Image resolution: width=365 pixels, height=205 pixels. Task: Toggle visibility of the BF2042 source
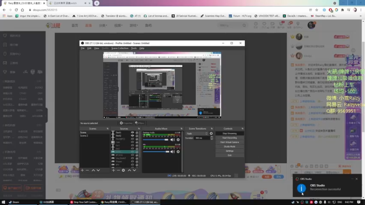pyautogui.click(x=132, y=155)
